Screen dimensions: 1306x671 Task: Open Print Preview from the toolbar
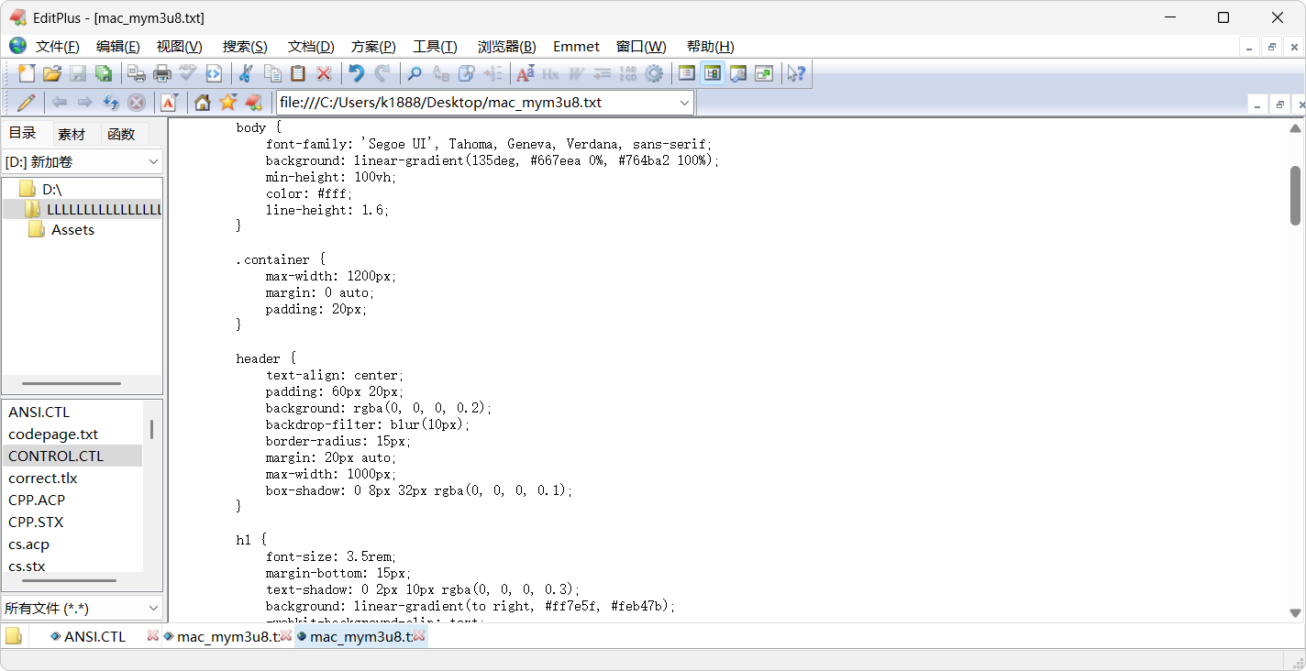click(x=137, y=74)
